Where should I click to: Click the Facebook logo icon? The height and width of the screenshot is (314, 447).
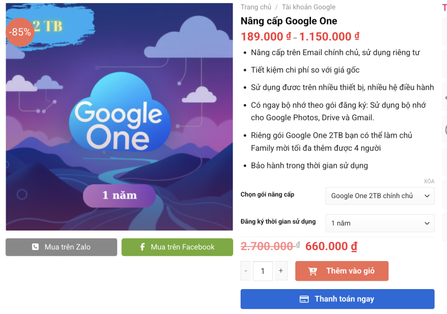[142, 247]
